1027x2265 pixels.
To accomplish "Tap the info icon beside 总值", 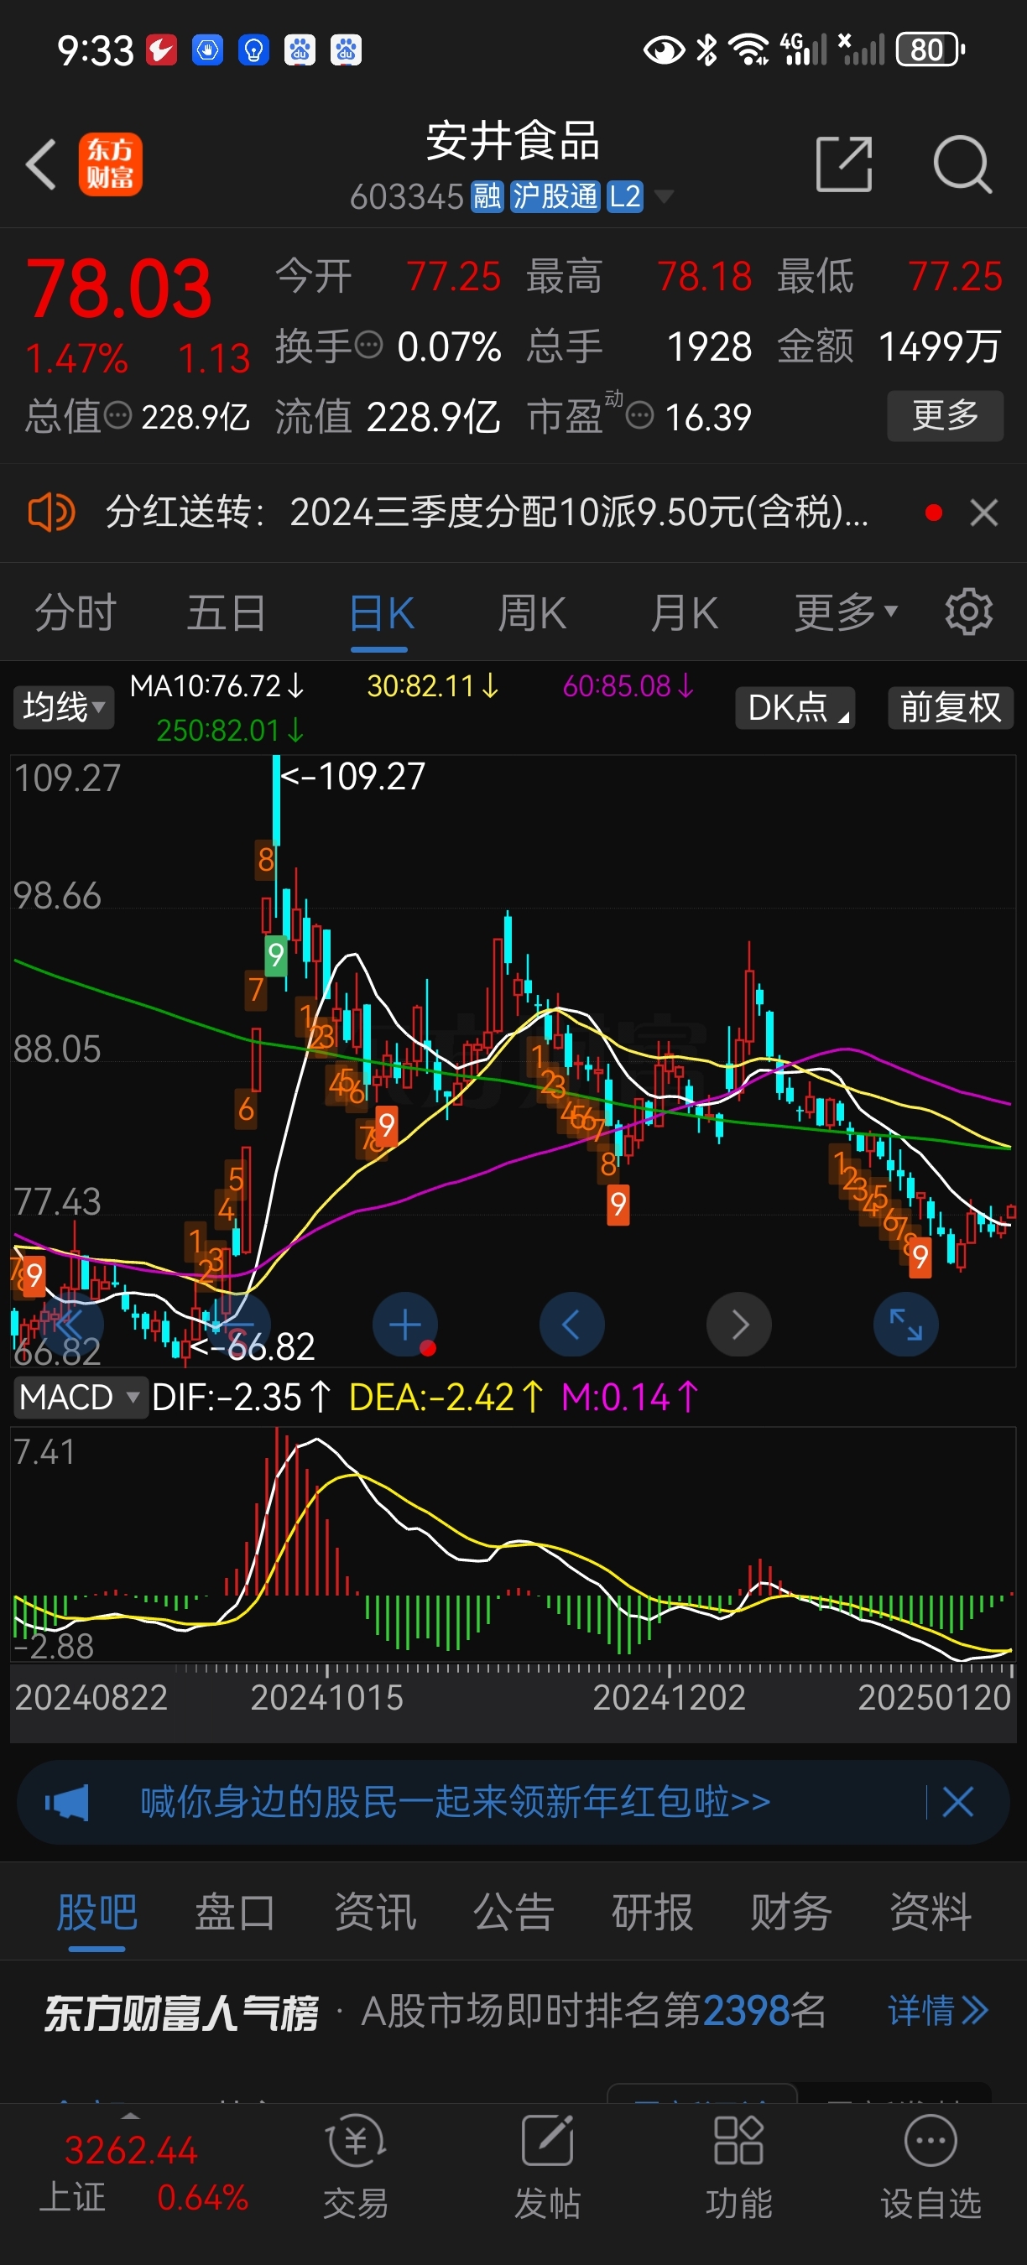I will (x=117, y=414).
